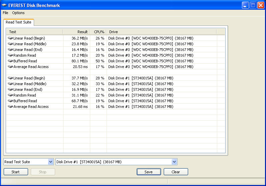Screen dimensions: 266x186
Task: Click 'Linear Read (Middle)' label in 32.2 MB/s row
Action: point(30,84)
